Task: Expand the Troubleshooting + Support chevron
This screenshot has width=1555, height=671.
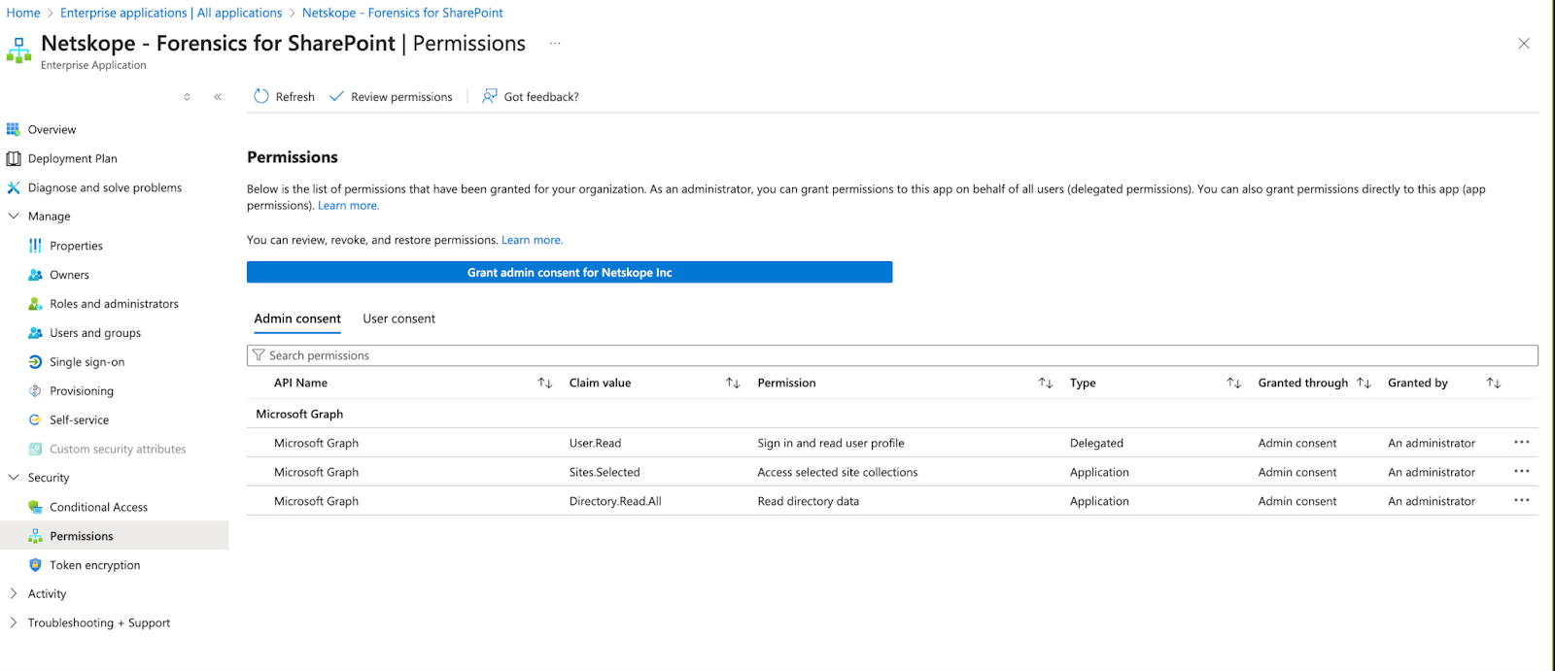Action: [14, 622]
